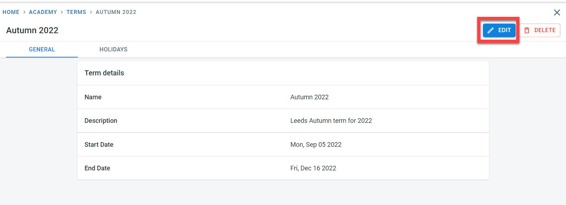
Task: Navigate to the TERMS breadcrumb link
Action: click(x=76, y=12)
